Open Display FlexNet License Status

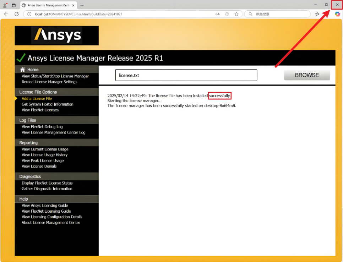click(x=47, y=183)
